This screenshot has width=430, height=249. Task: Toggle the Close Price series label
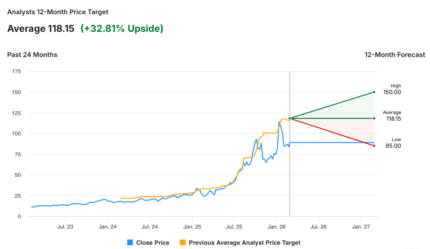pos(152,242)
